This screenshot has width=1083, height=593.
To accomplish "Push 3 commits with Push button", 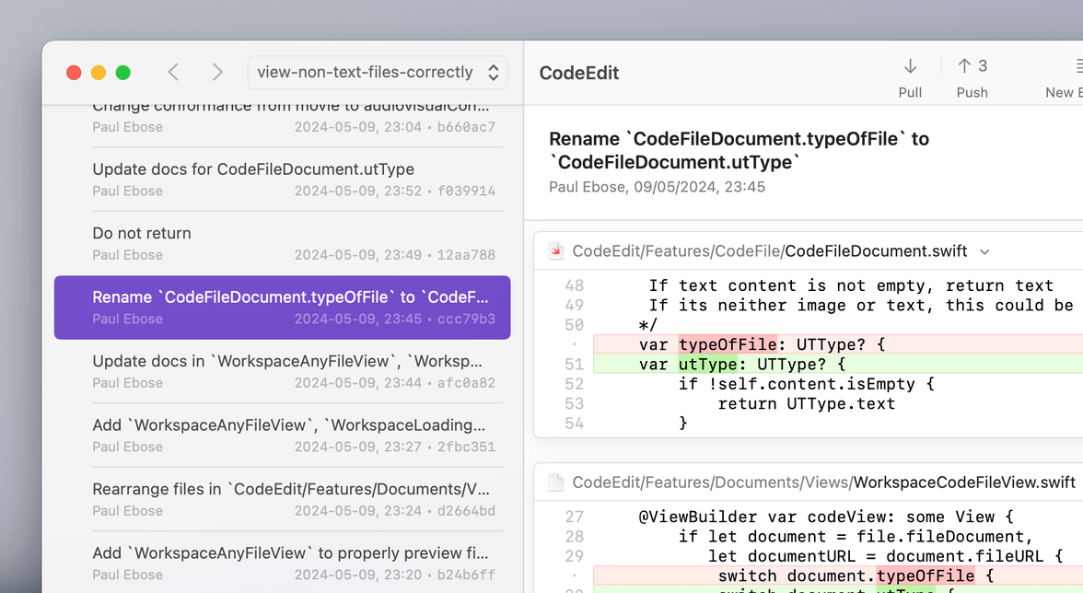I will 972,66.
